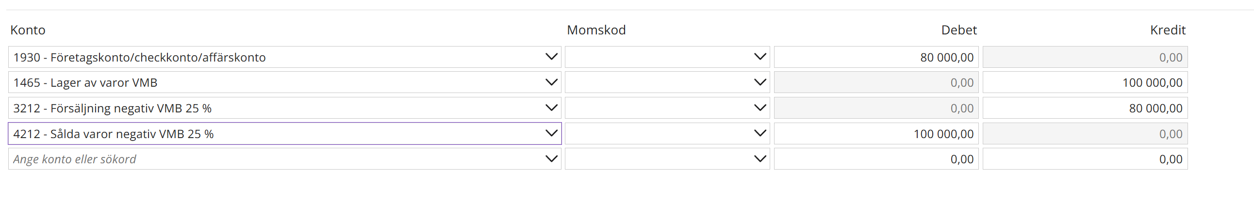1254x219 pixels.
Task: Select the 1930 Företagskonto account field
Action: [273, 57]
